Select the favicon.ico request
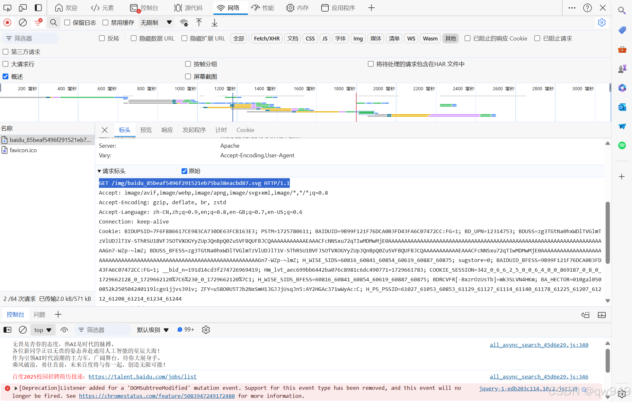 click(23, 150)
